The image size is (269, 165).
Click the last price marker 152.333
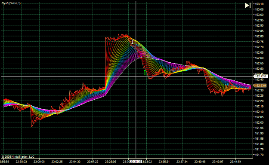pyautogui.click(x=260, y=86)
